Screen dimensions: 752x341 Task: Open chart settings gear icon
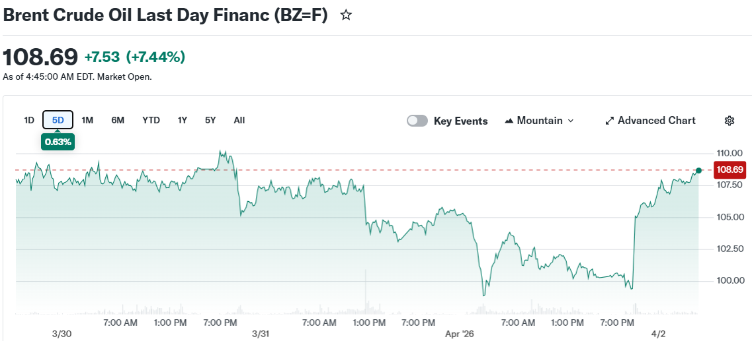coord(730,121)
